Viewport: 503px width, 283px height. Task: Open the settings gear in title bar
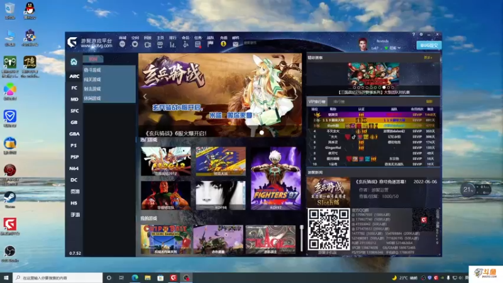[421, 35]
